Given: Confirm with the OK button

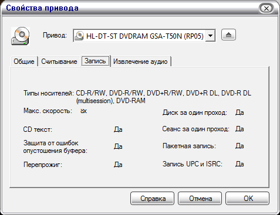Looking at the screenshot, I should 247,199.
